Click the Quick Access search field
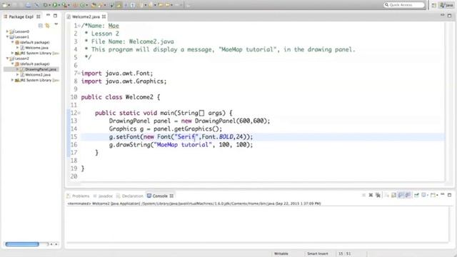Image resolution: width=457 pixels, height=257 pixels. (x=404, y=5)
